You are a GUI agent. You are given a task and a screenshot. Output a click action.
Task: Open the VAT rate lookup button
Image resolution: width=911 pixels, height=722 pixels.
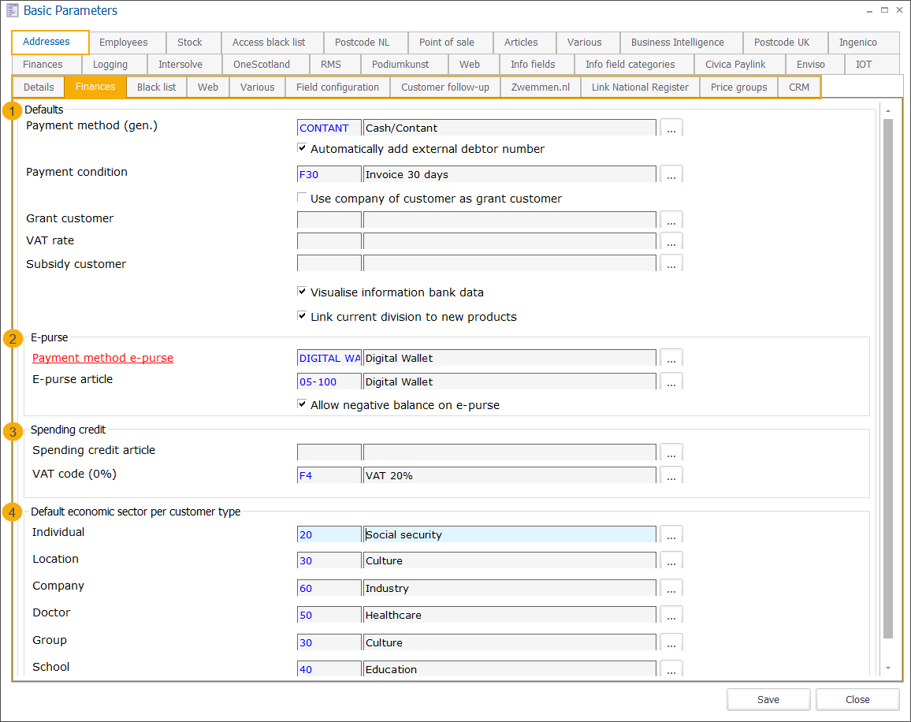click(x=671, y=241)
